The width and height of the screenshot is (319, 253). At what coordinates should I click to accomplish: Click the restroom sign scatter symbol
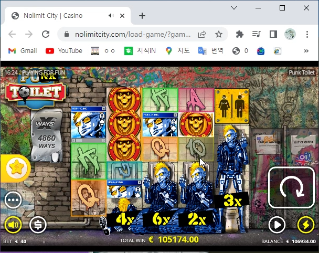coord(232,106)
